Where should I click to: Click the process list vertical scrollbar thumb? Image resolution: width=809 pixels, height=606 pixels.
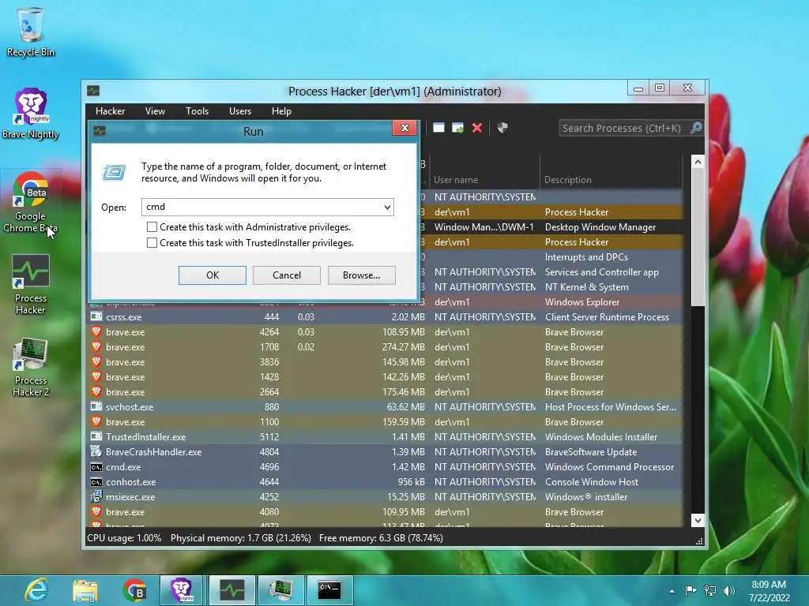(698, 237)
